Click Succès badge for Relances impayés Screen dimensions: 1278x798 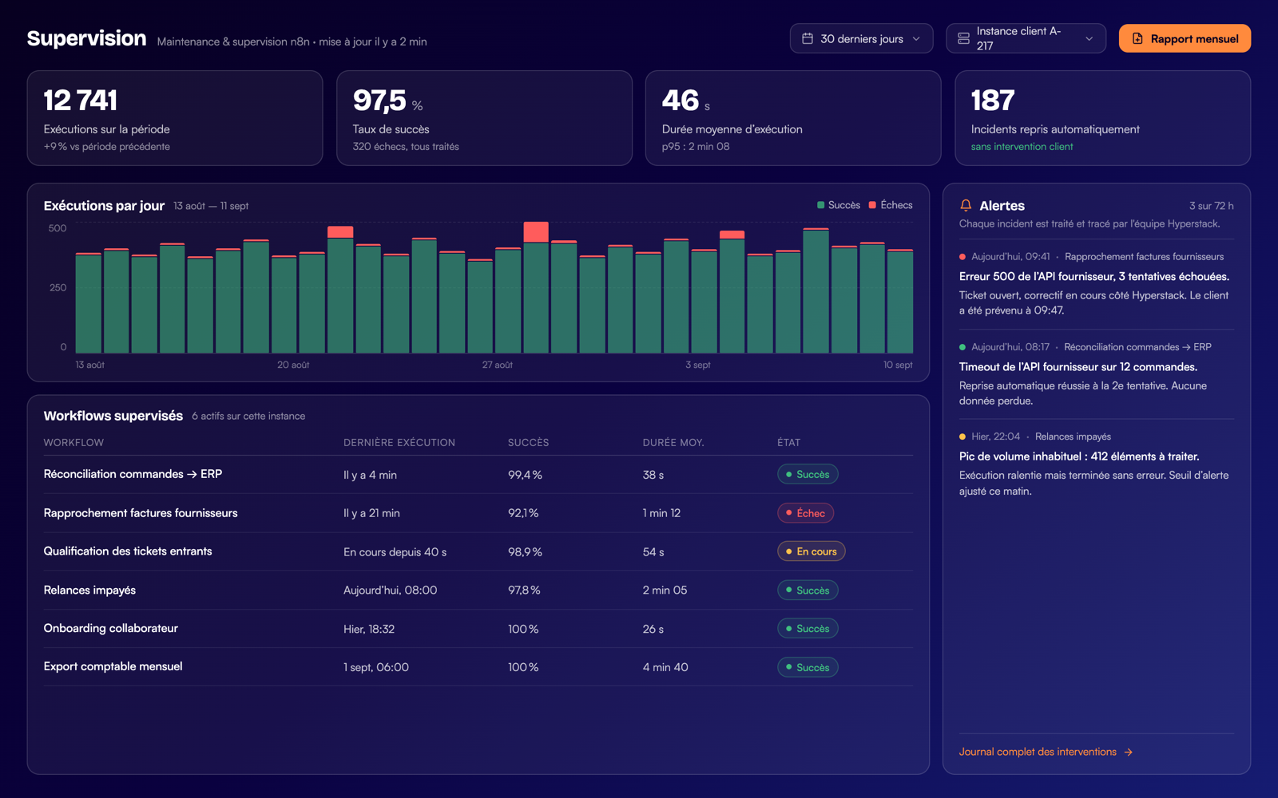[x=808, y=591]
